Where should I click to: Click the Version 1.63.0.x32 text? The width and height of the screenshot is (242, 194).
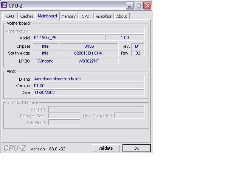coord(48,149)
